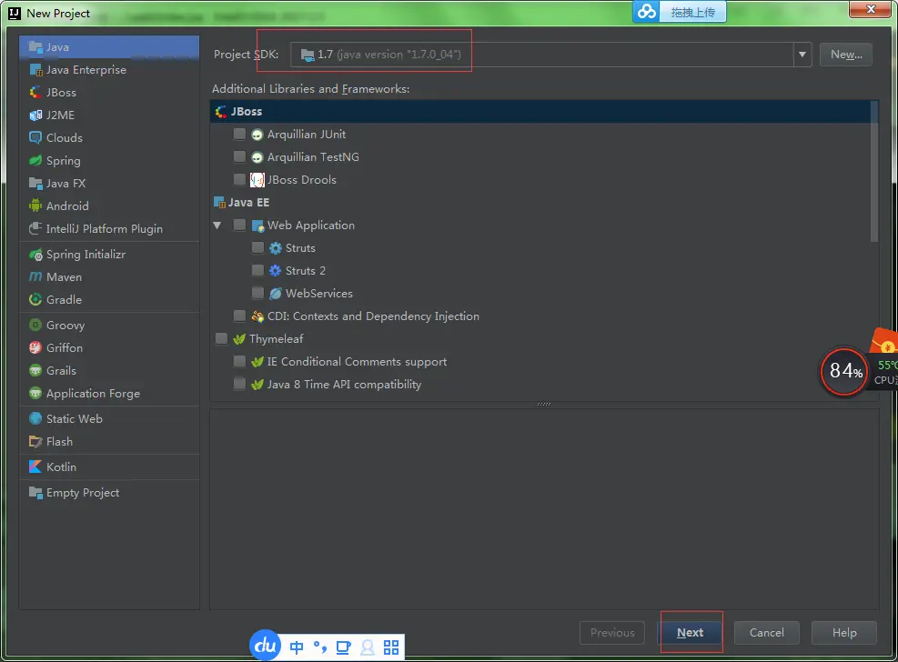This screenshot has width=898, height=662.
Task: Click the Application Forge icon
Action: 35,394
